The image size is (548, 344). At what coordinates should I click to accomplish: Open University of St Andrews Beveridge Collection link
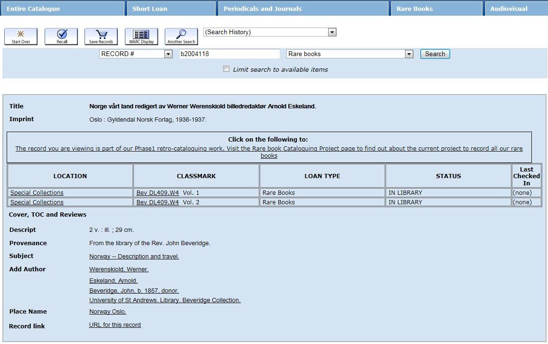pyautogui.click(x=165, y=300)
